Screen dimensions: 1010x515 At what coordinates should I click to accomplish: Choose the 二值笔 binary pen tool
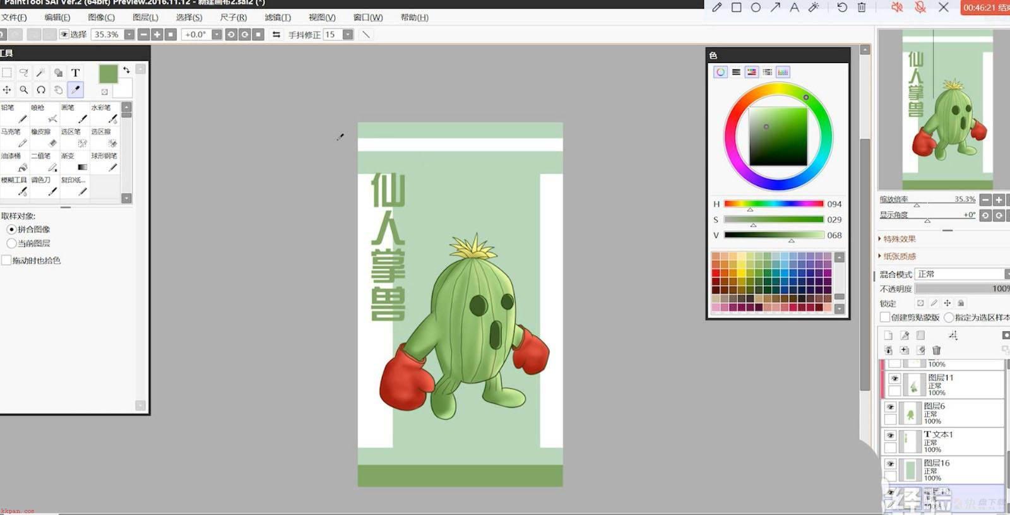[45, 162]
